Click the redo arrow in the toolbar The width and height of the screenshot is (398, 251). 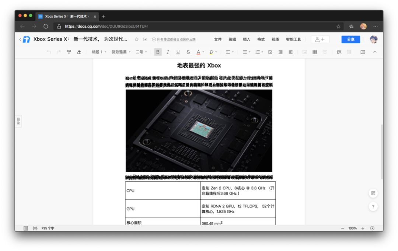59,52
